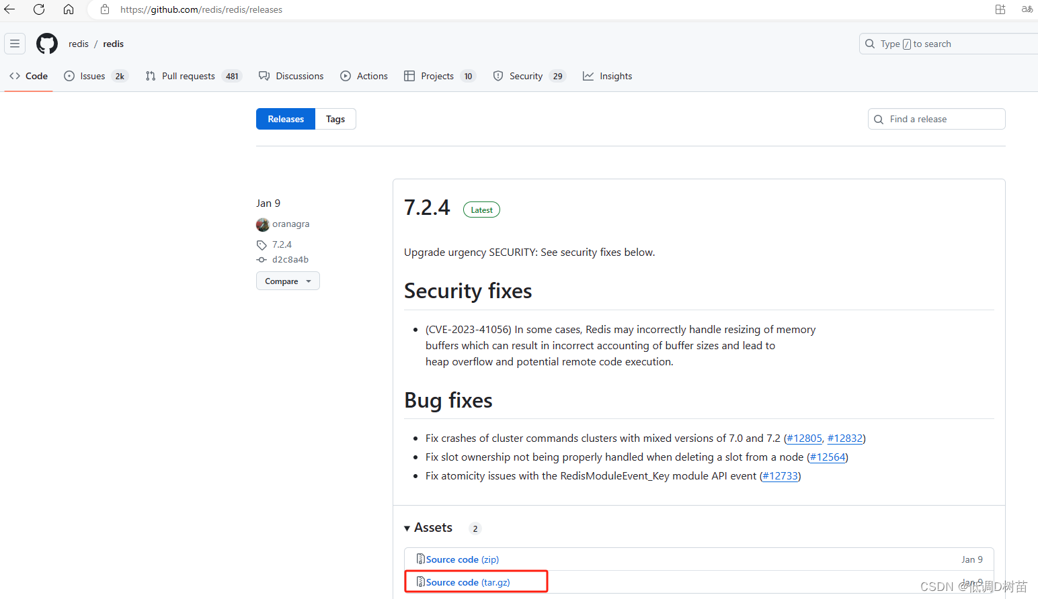Open the translate/read-aloud icon in address bar

pyautogui.click(x=1027, y=9)
